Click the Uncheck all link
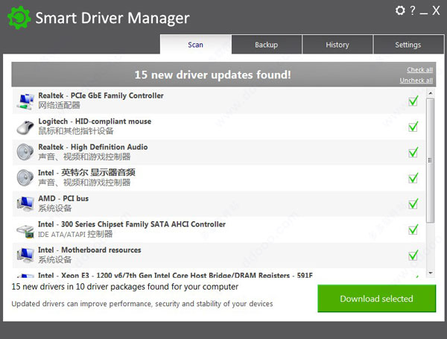Image resolution: width=447 pixels, height=339 pixels. click(x=416, y=80)
